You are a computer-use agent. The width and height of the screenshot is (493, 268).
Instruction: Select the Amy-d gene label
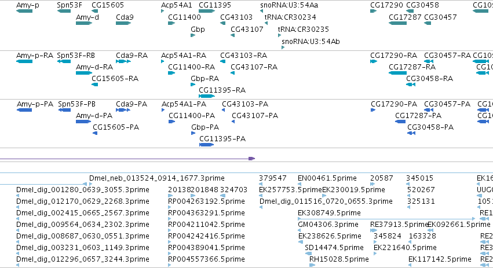click(87, 17)
